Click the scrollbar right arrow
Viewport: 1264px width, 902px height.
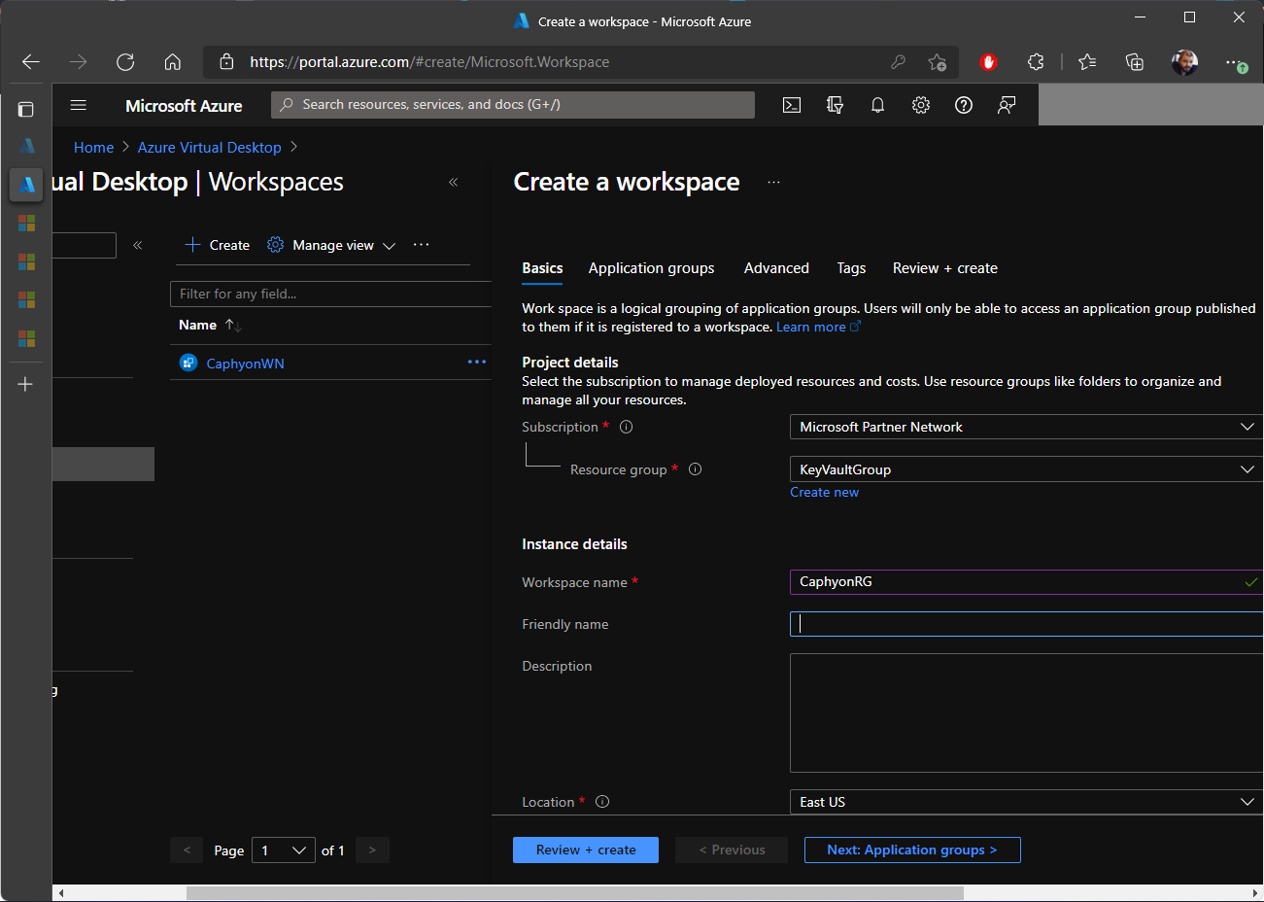pyautogui.click(x=1255, y=892)
